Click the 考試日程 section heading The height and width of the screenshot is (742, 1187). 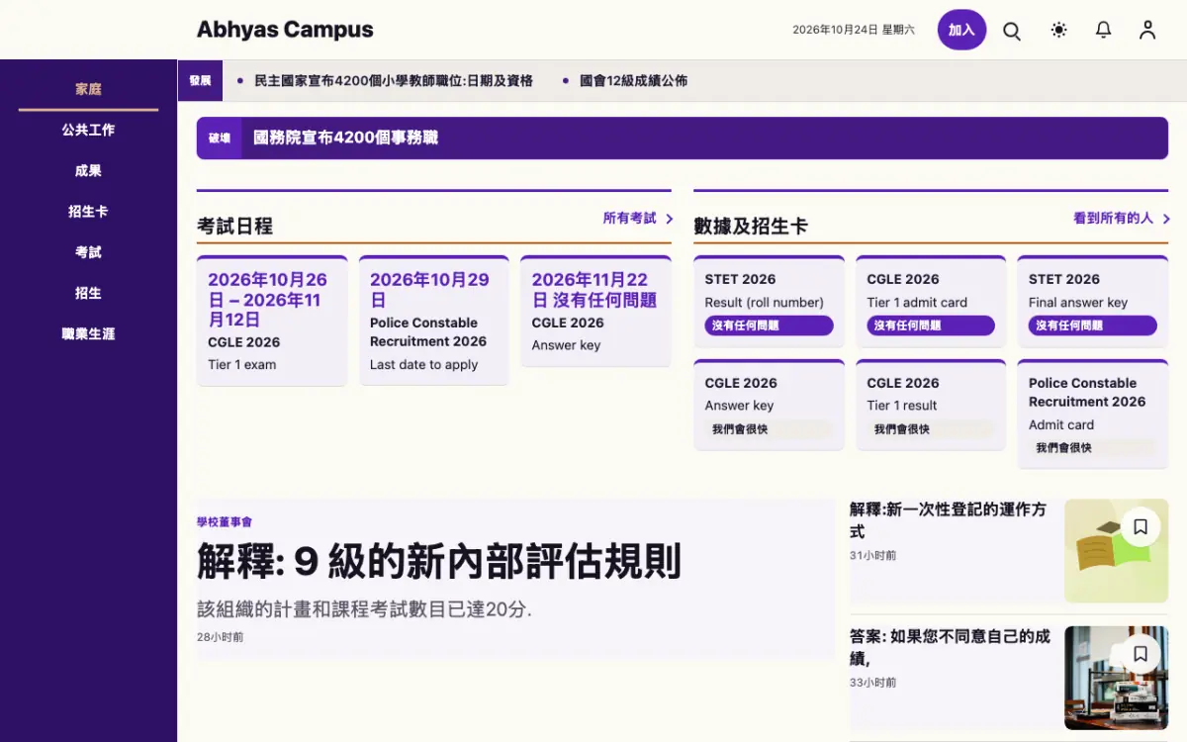point(234,227)
